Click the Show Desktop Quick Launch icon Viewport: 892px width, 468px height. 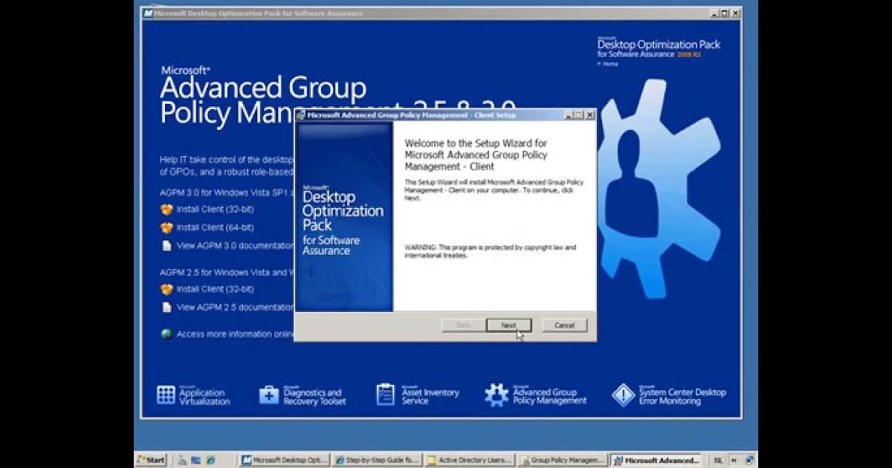(x=196, y=460)
